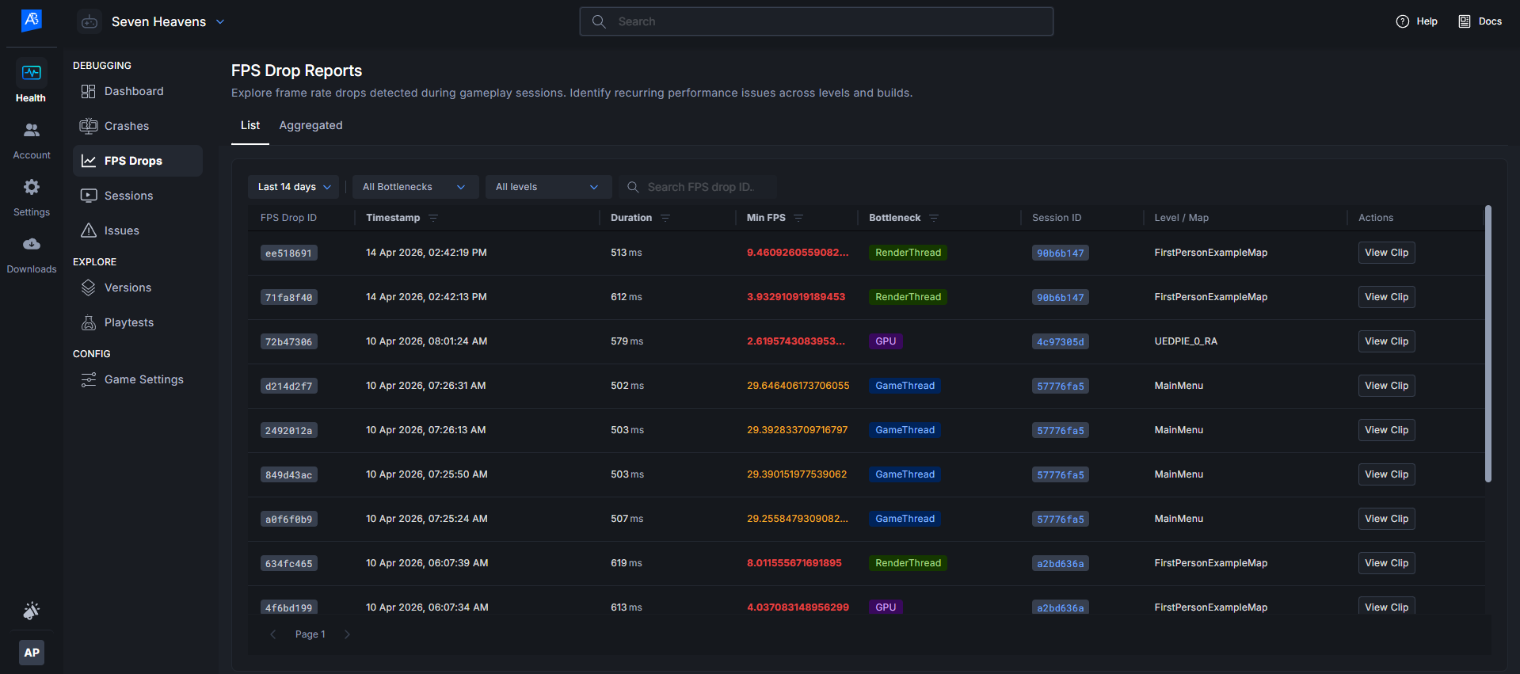The image size is (1520, 674).
Task: Open the Settings gear in sidebar
Action: (x=31, y=188)
